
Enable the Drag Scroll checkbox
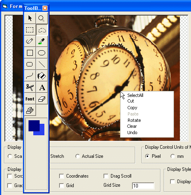(106, 176)
